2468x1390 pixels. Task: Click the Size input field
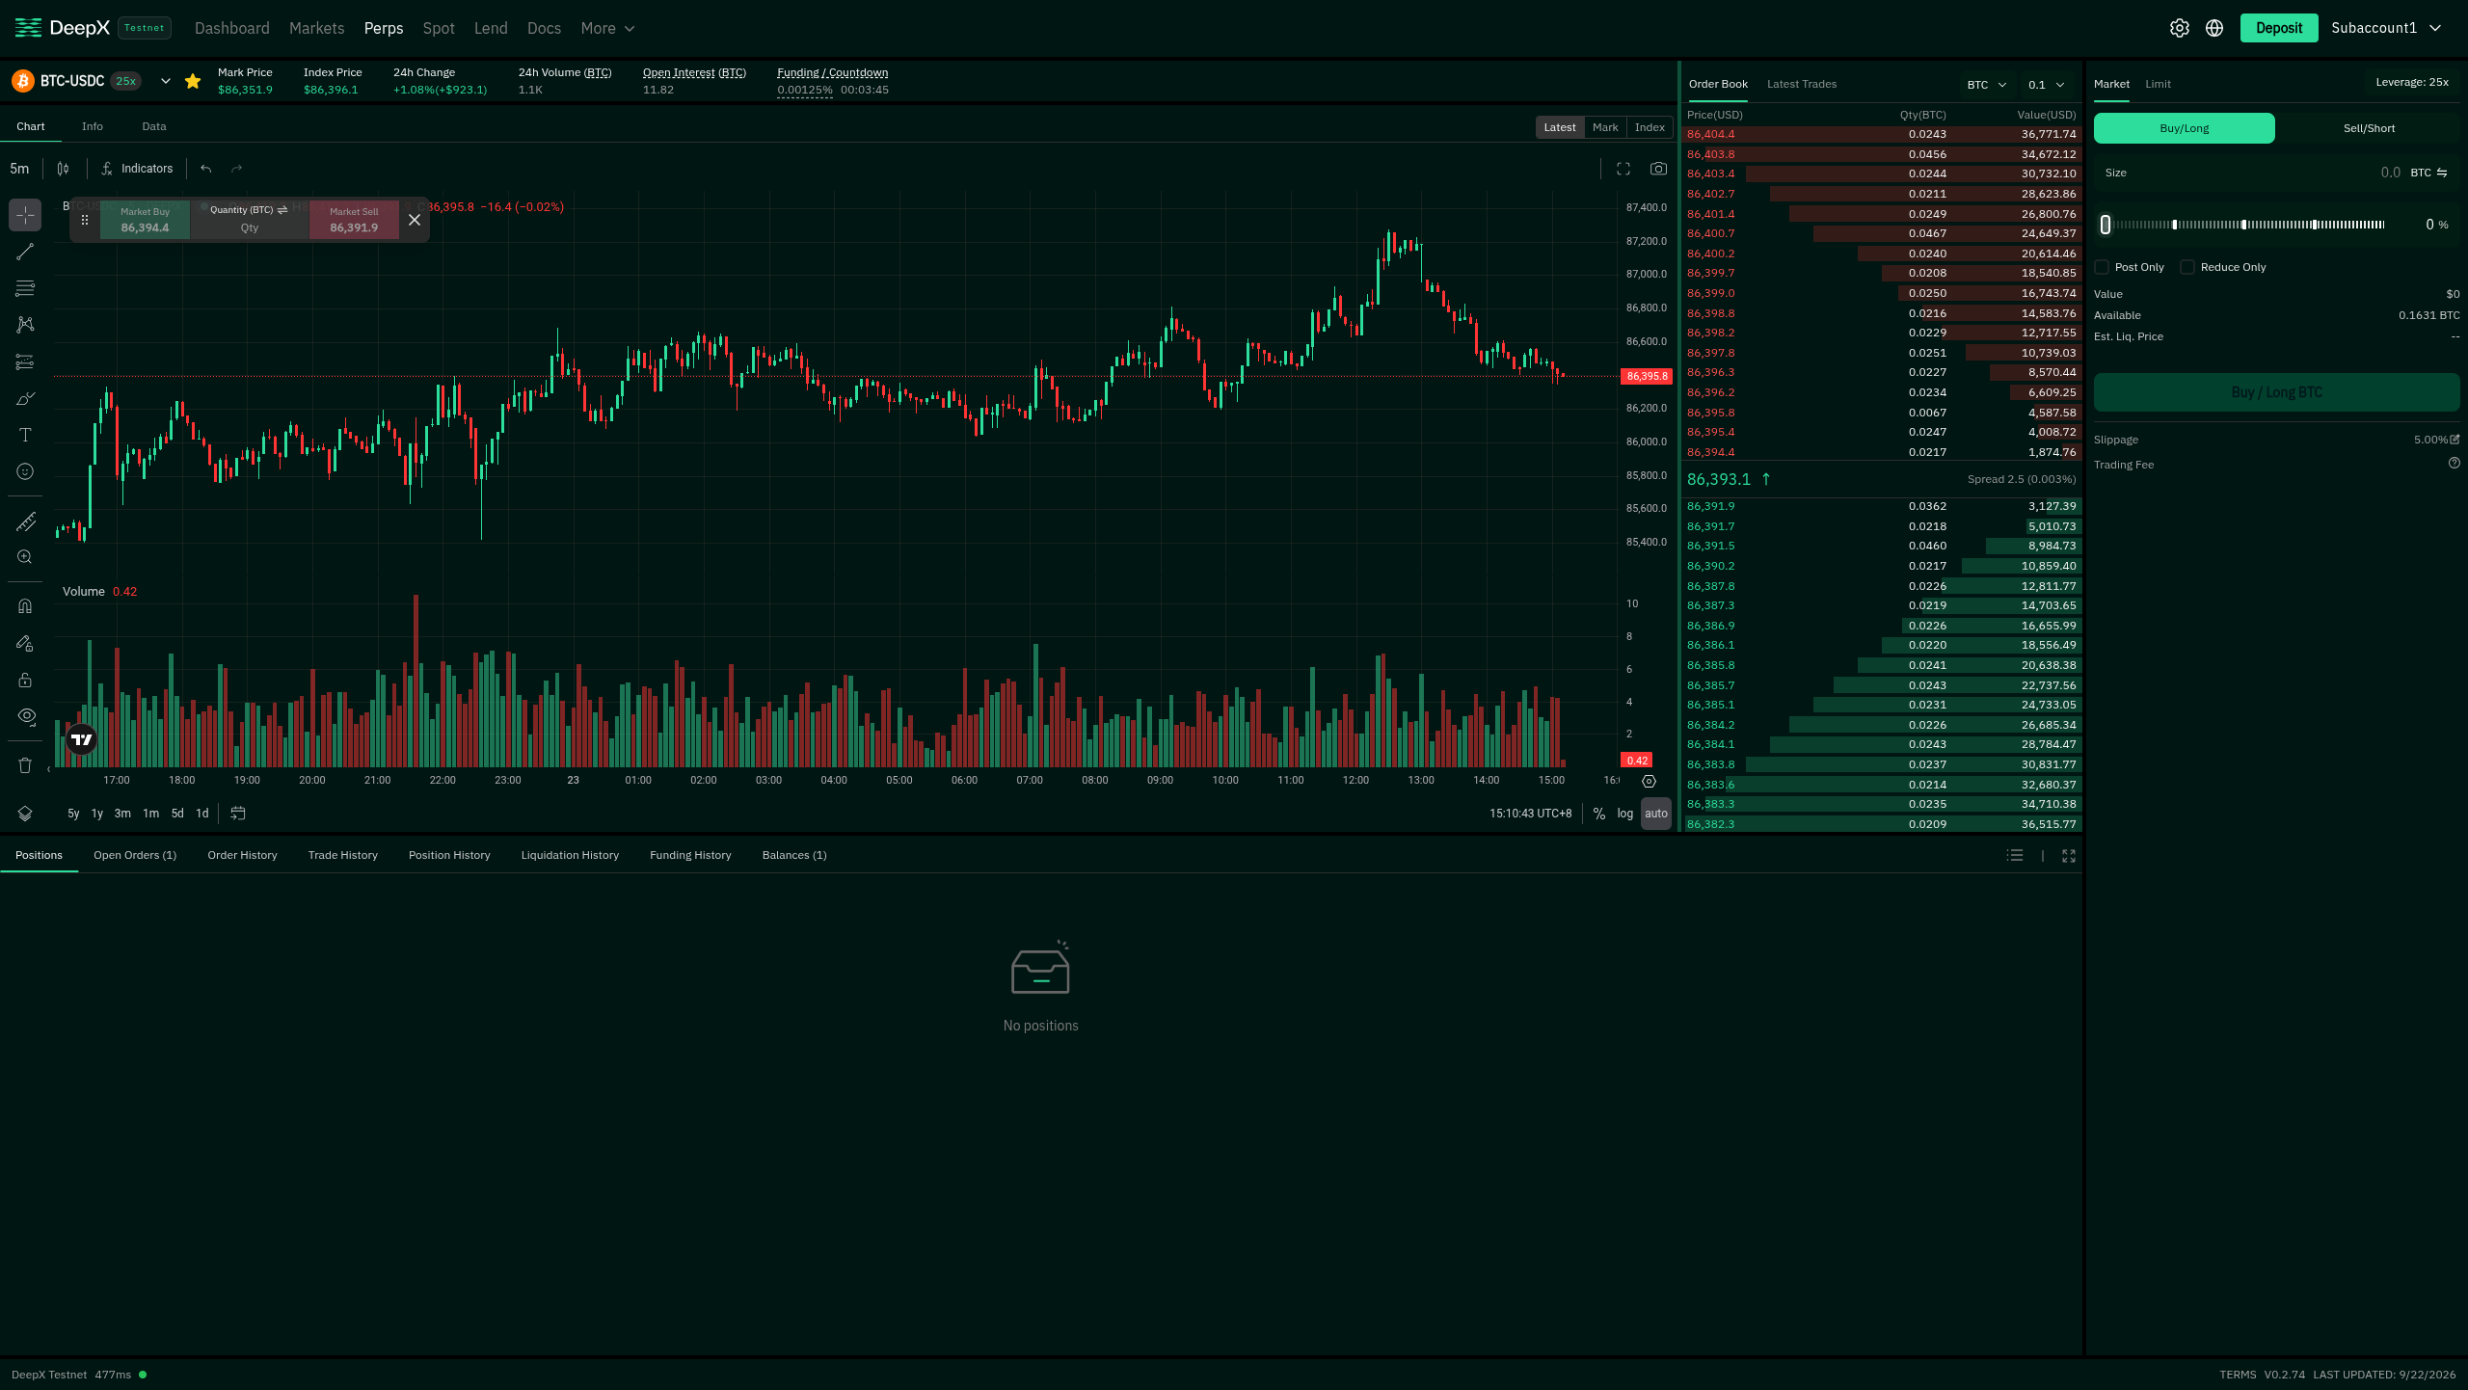pyautogui.click(x=2276, y=173)
